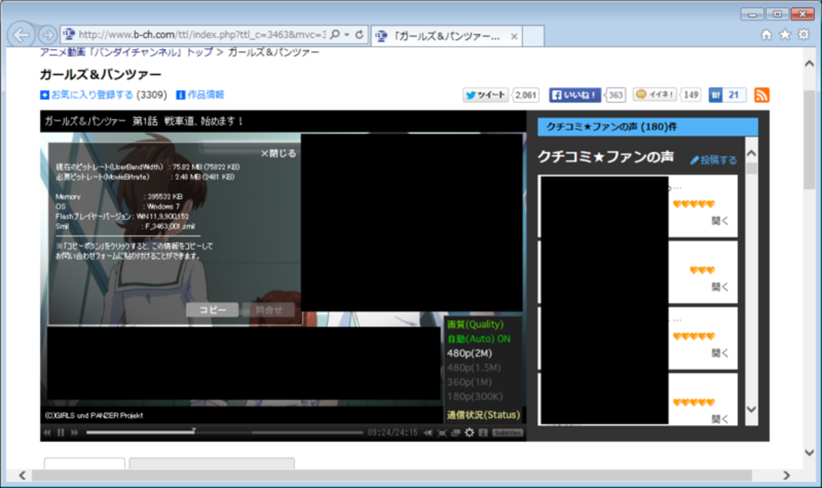Screen dimensions: 822x488
Task: Open address bar dropdown arrow
Action: pyautogui.click(x=347, y=35)
